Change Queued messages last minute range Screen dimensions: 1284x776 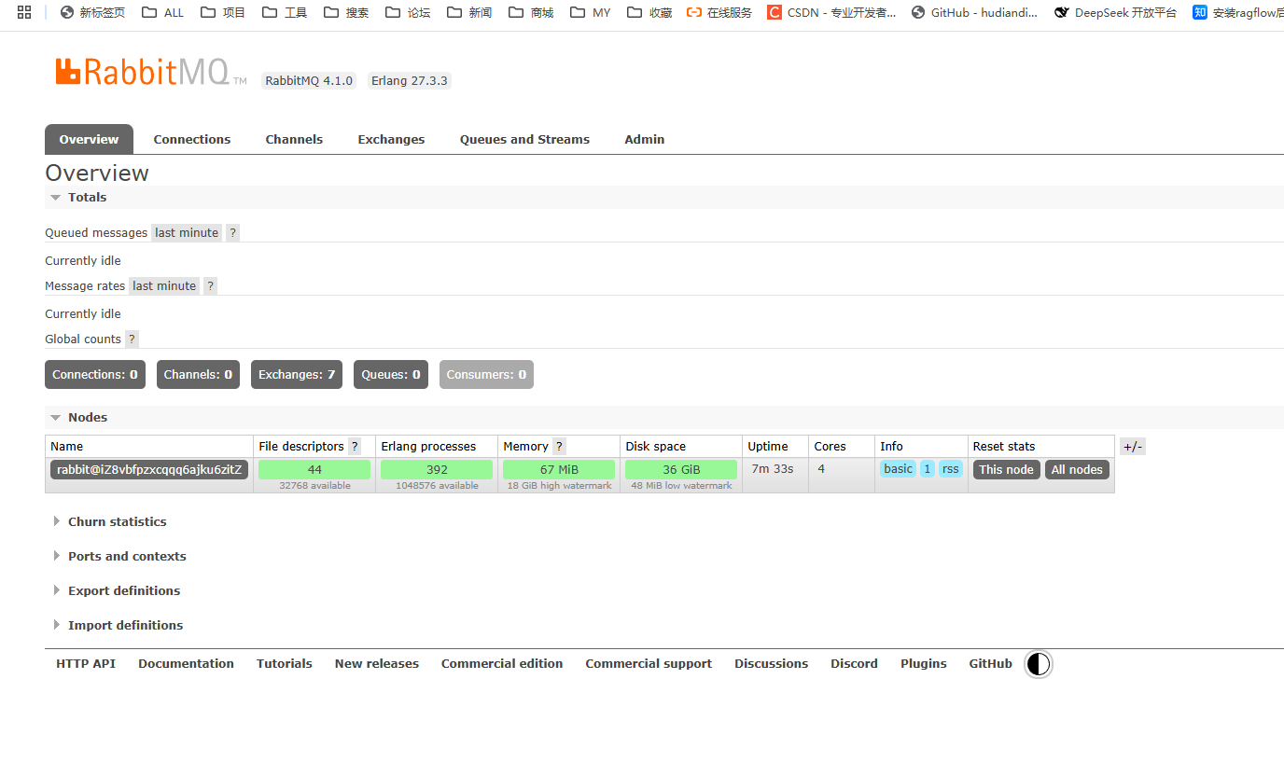tap(187, 233)
